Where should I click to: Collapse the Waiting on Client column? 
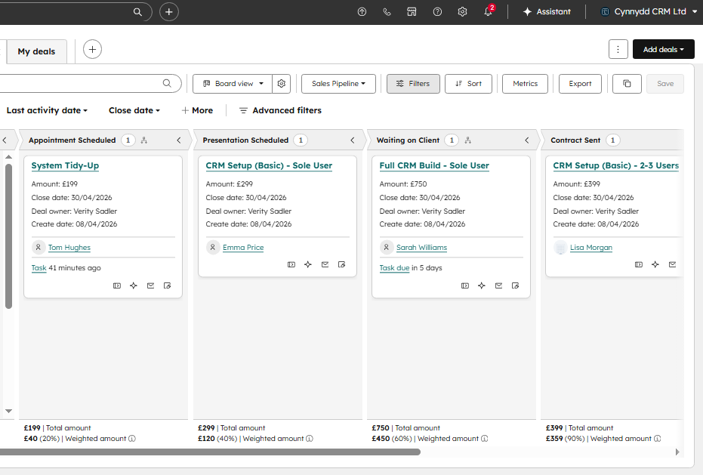click(x=527, y=140)
